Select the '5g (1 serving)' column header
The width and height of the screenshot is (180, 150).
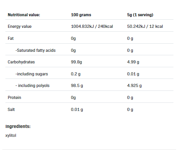[x=140, y=15]
